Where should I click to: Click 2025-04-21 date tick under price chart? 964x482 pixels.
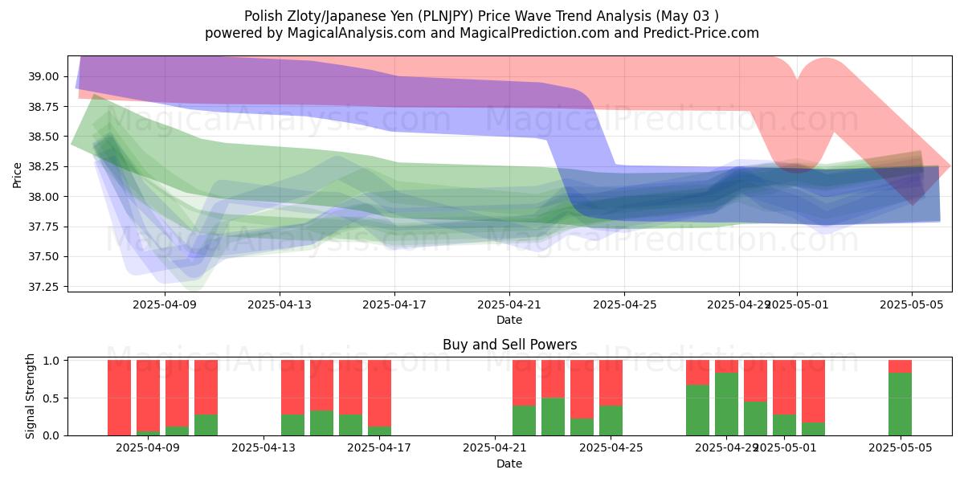(x=509, y=304)
